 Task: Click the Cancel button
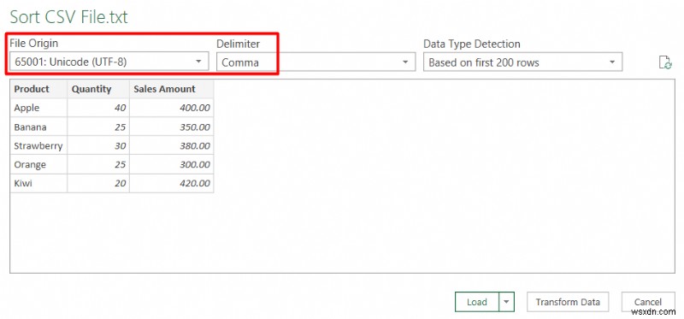[x=648, y=302]
